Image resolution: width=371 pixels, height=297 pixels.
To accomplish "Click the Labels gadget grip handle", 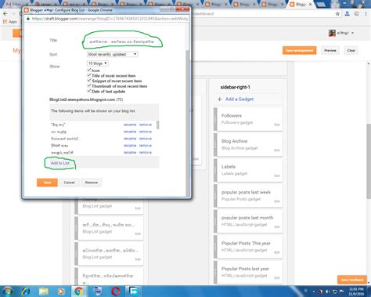I will click(x=215, y=170).
